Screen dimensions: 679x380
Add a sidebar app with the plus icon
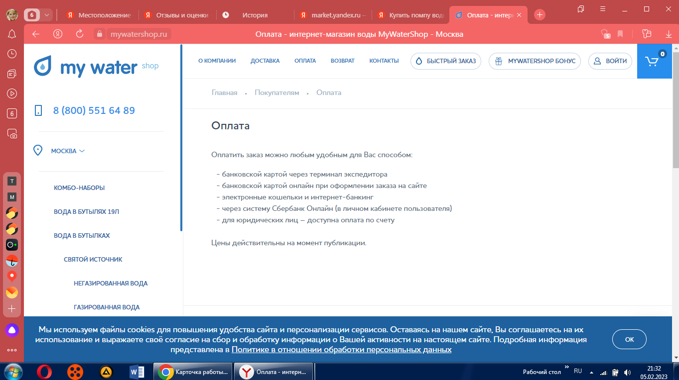pos(12,308)
